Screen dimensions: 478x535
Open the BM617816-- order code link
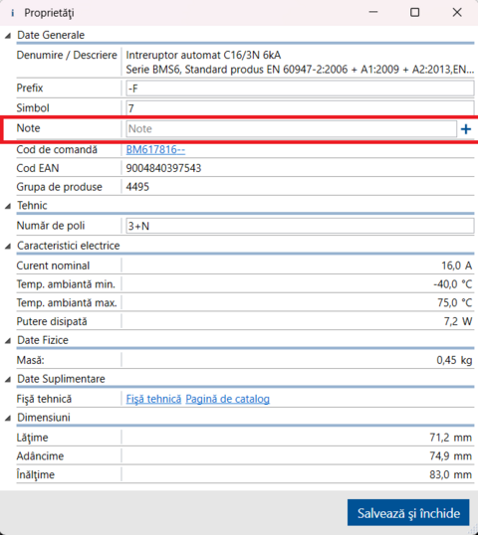[x=155, y=149]
